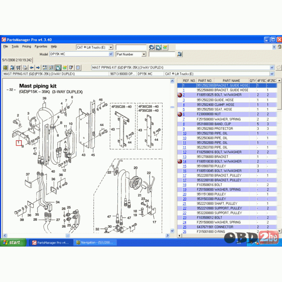Open the Tools menu
282x282 pixels.
(x=15, y=46)
